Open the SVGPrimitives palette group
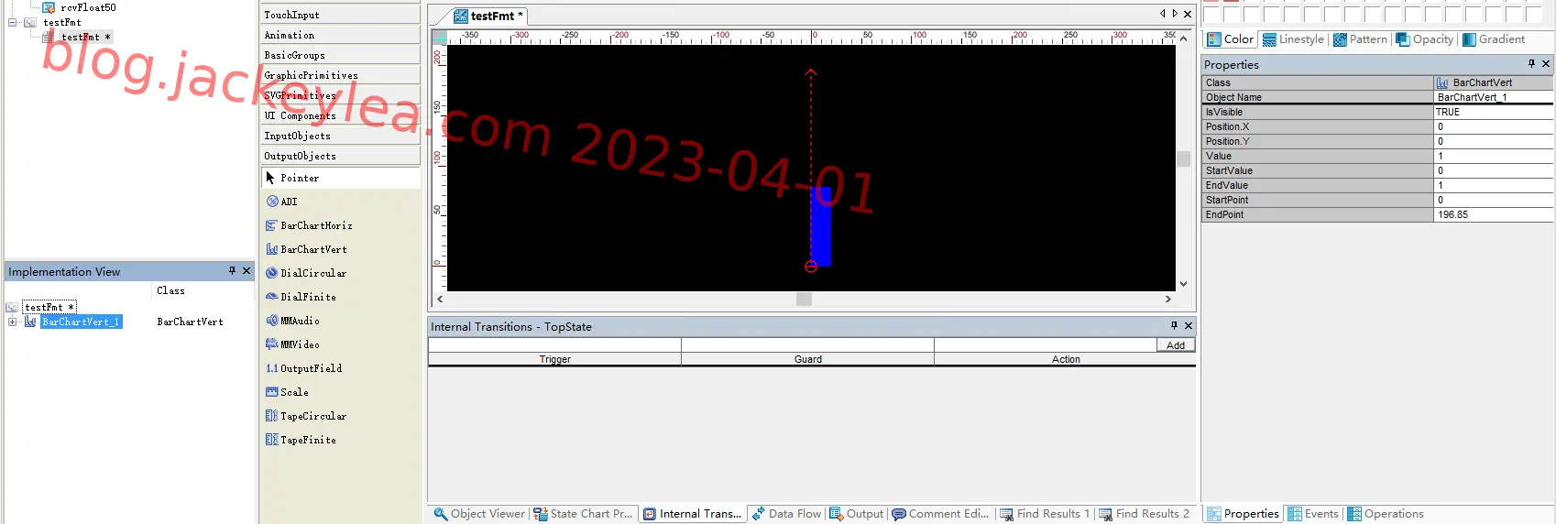The image size is (1556, 524). (340, 95)
